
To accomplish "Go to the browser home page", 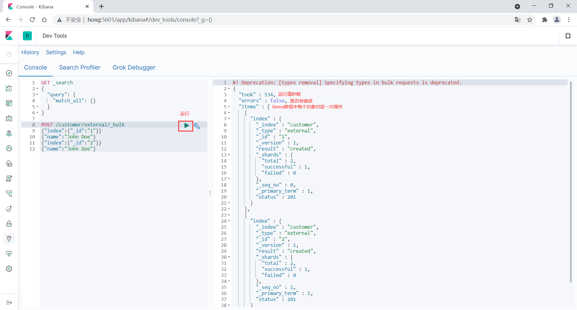I will coord(44,20).
